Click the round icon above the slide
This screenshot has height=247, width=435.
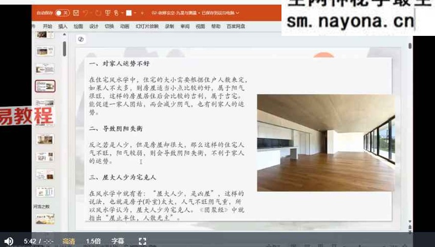[x=81, y=39]
